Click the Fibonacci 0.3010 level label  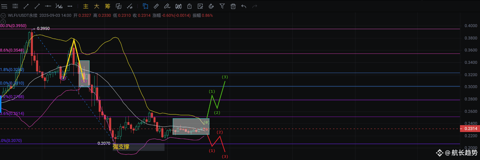(x=12, y=83)
